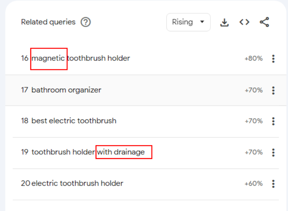Click the Related queries heading

[48, 22]
